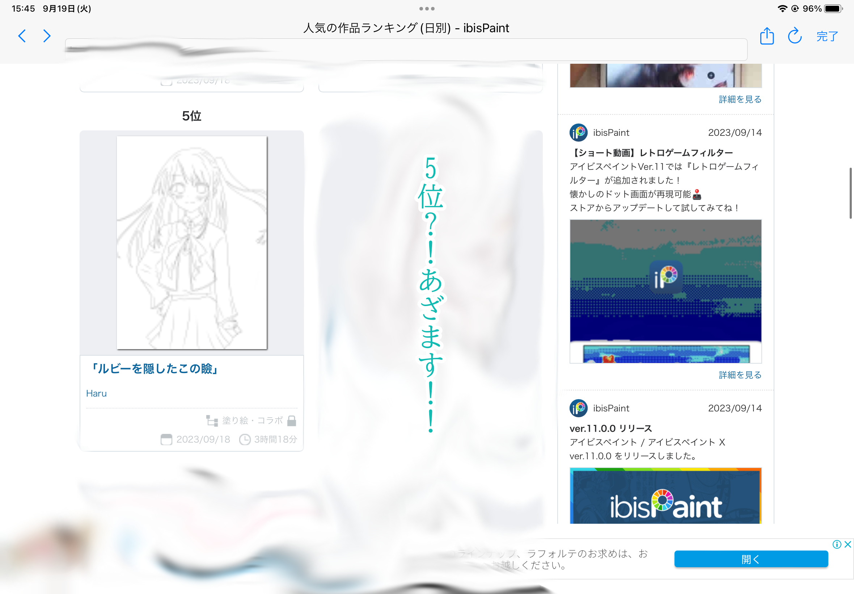Visit artist Haru's profile link

tap(96, 393)
